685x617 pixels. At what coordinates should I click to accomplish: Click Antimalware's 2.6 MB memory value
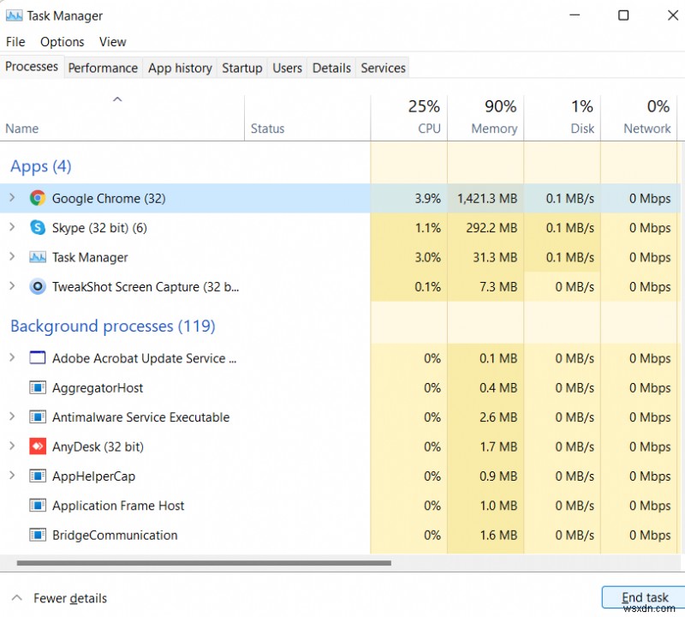click(498, 417)
